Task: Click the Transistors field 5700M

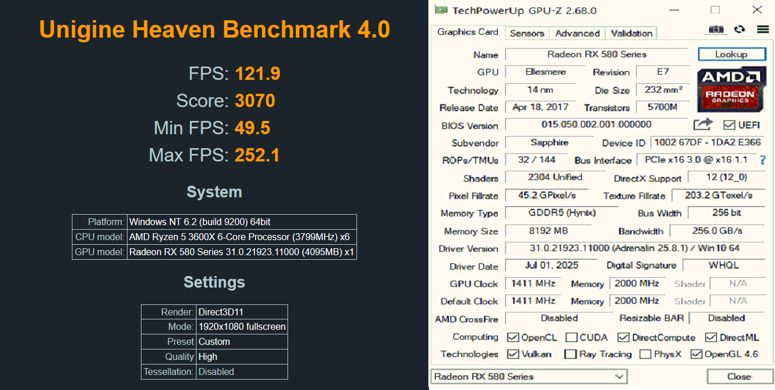Action: coord(663,107)
